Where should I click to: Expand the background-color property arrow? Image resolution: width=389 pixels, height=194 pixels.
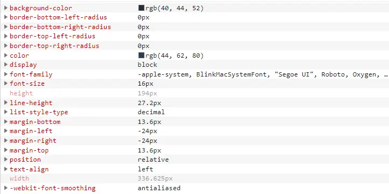(x=6, y=8)
